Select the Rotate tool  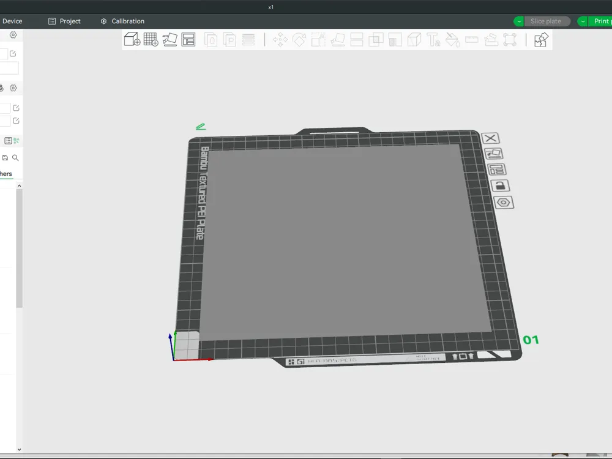tap(299, 39)
